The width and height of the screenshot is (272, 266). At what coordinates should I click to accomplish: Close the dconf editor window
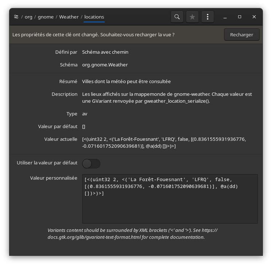[x=254, y=17]
